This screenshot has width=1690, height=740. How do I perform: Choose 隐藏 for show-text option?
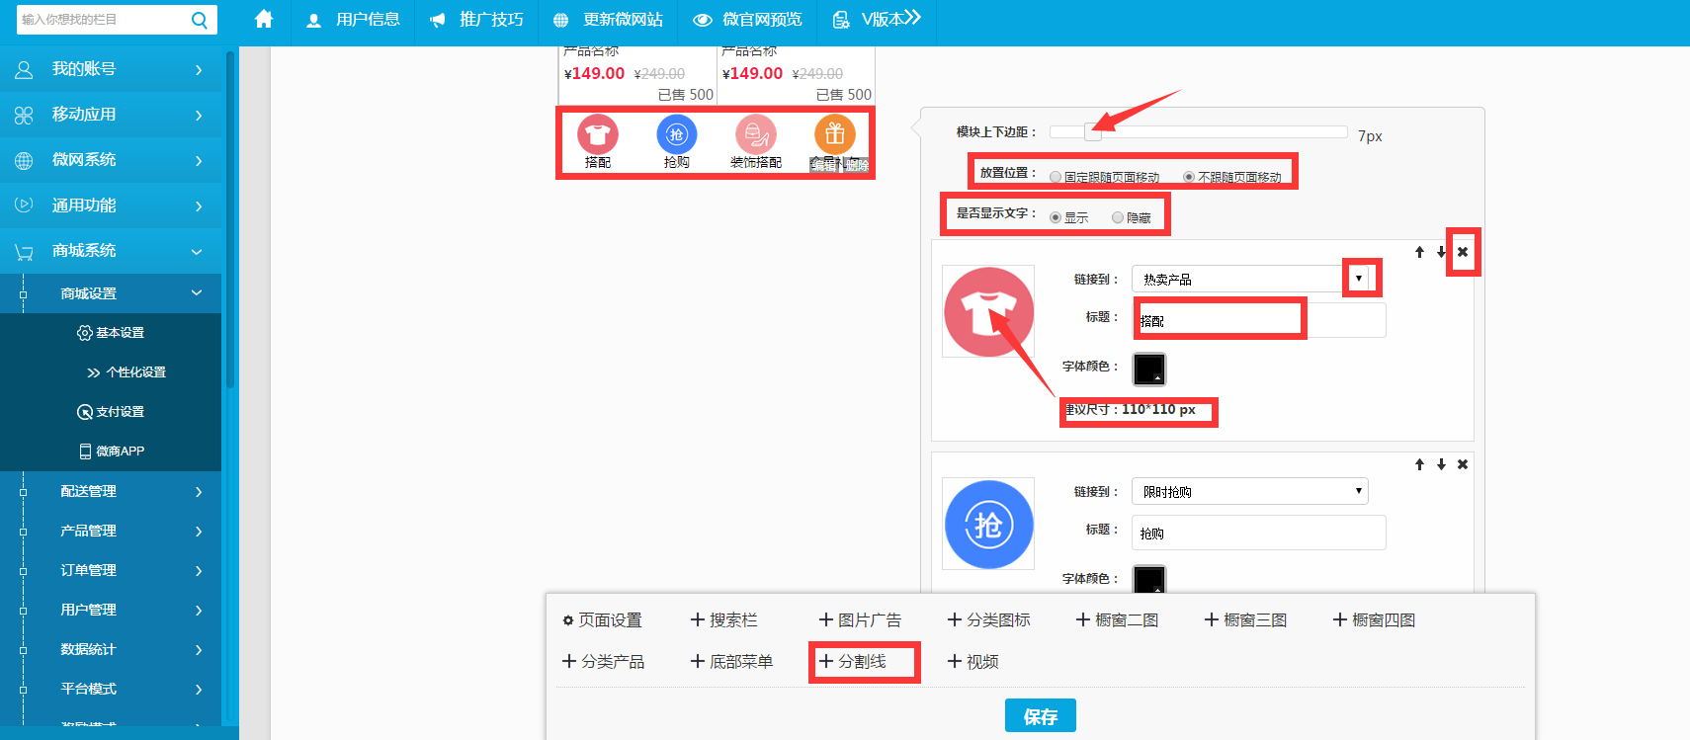1118,217
